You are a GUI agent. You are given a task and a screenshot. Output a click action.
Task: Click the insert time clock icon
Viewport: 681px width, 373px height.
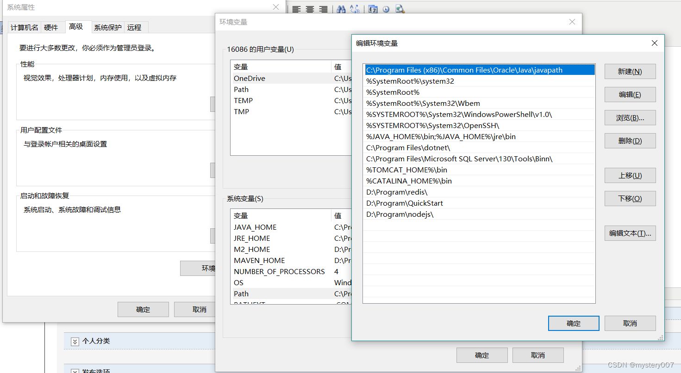386,9
